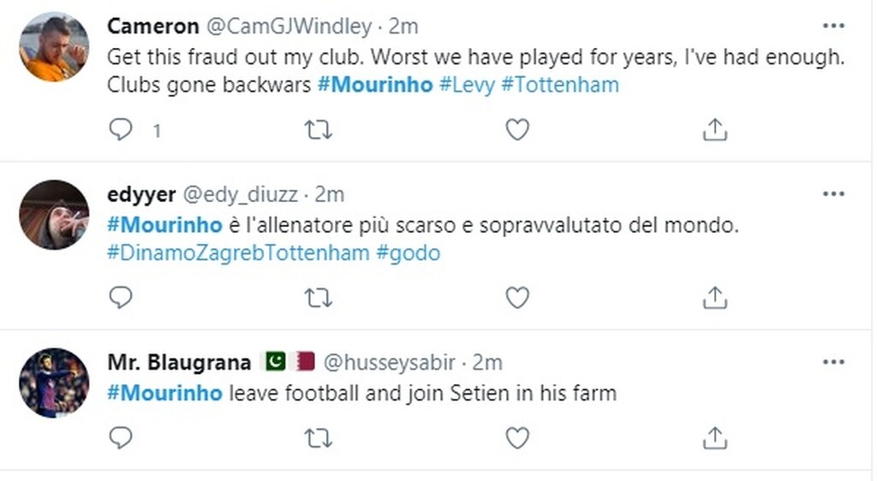Like Mr. Blaugrana's tweet

(516, 438)
